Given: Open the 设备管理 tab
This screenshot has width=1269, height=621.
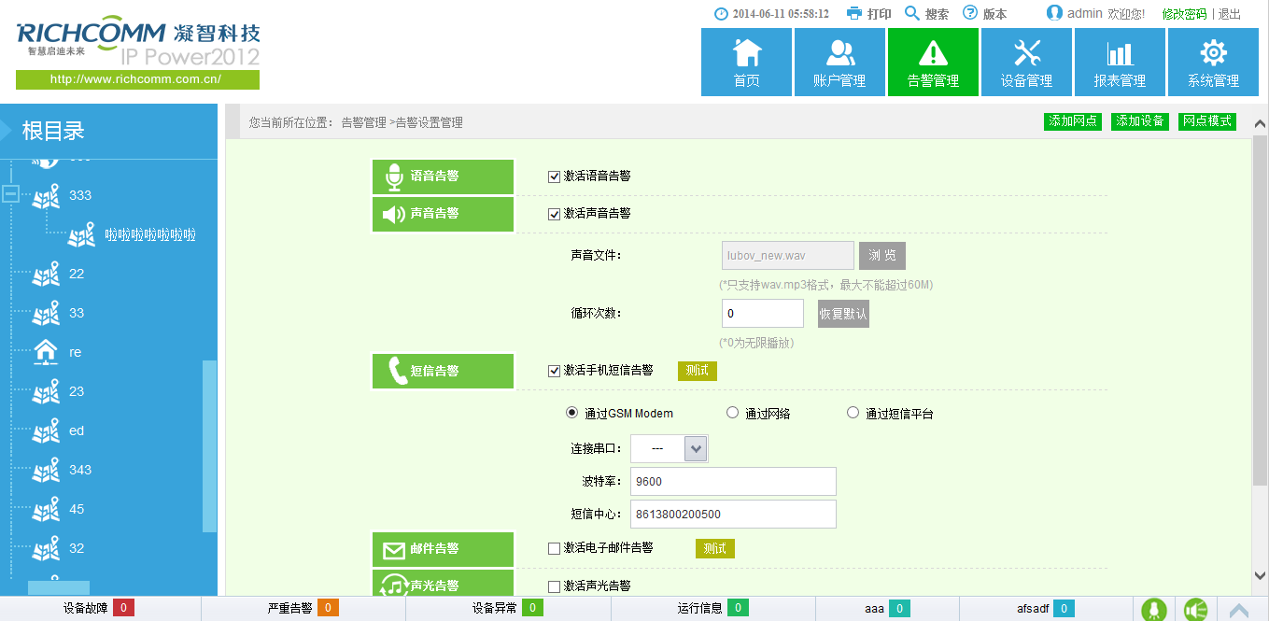Looking at the screenshot, I should [1025, 63].
